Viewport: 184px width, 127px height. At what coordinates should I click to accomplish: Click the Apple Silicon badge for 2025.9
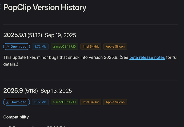(x=115, y=102)
